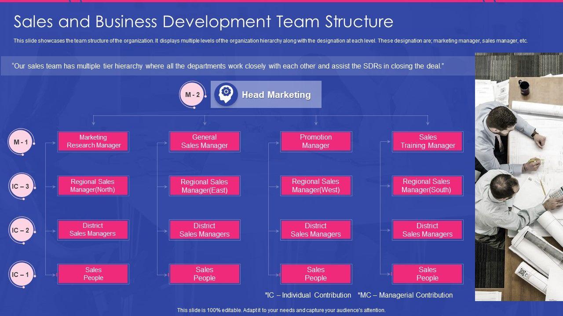The width and height of the screenshot is (563, 316).
Task: Select the Promotion Manager box
Action: click(316, 141)
